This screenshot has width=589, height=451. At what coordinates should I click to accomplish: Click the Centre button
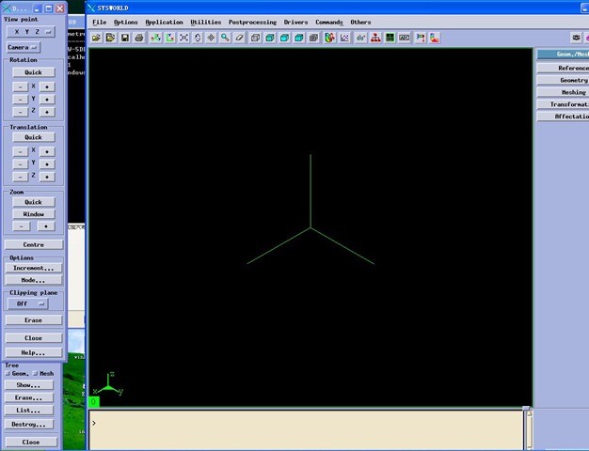(33, 244)
